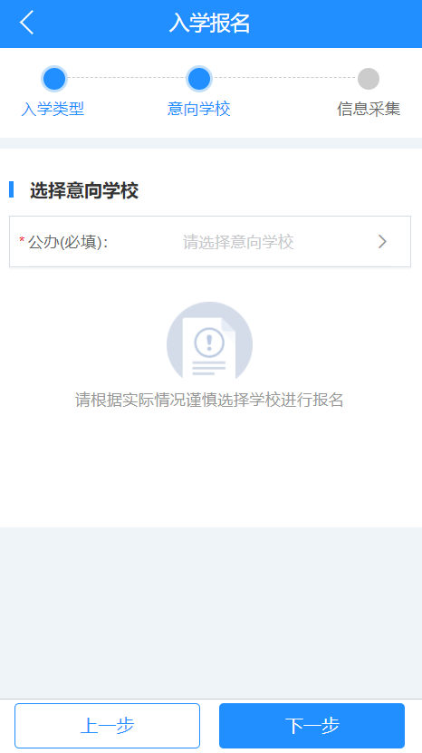Click the 意向学校 step label
The image size is (422, 753).
point(198,109)
